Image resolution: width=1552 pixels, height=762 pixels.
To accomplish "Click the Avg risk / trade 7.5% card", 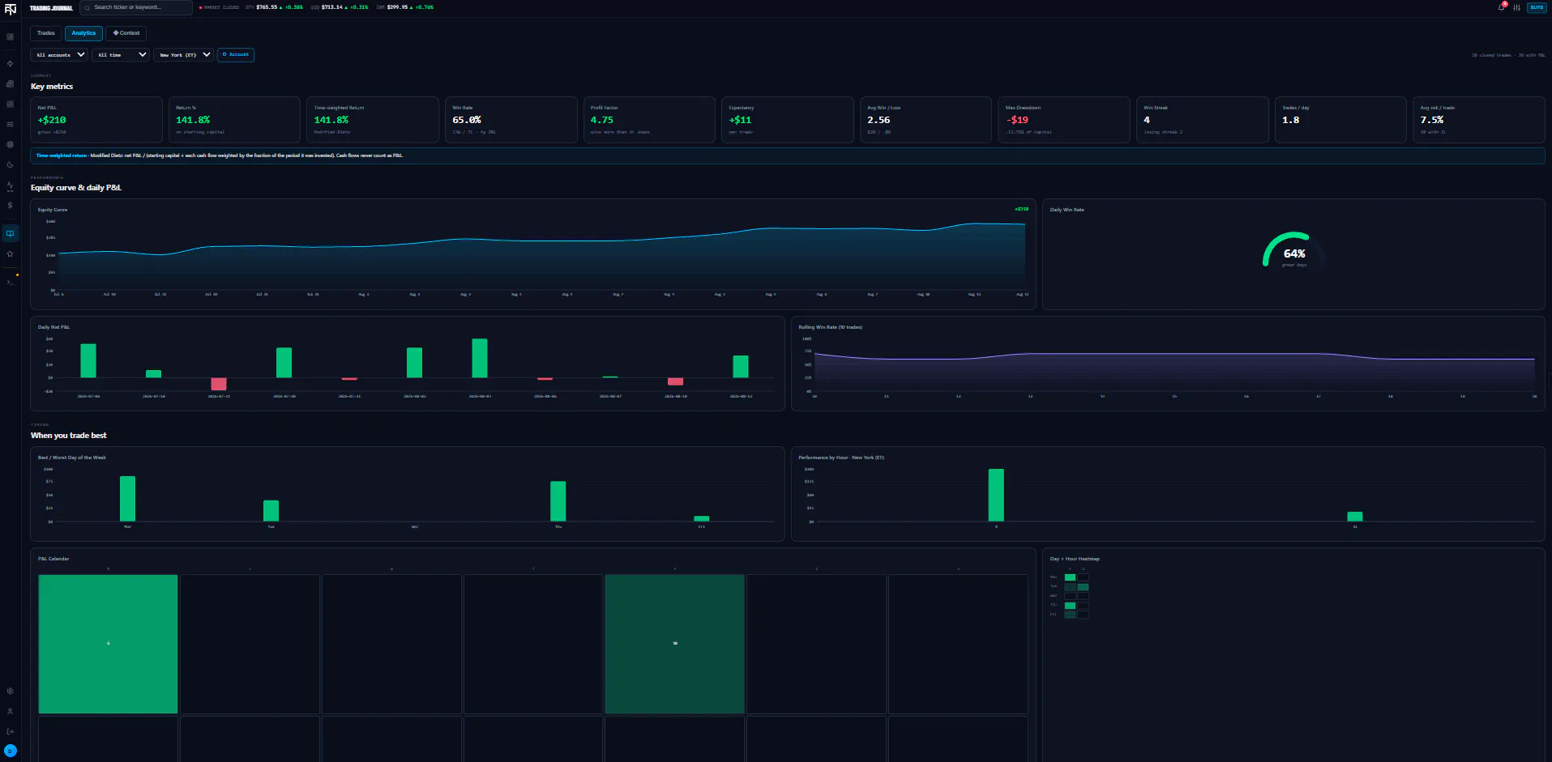I will [x=1478, y=120].
